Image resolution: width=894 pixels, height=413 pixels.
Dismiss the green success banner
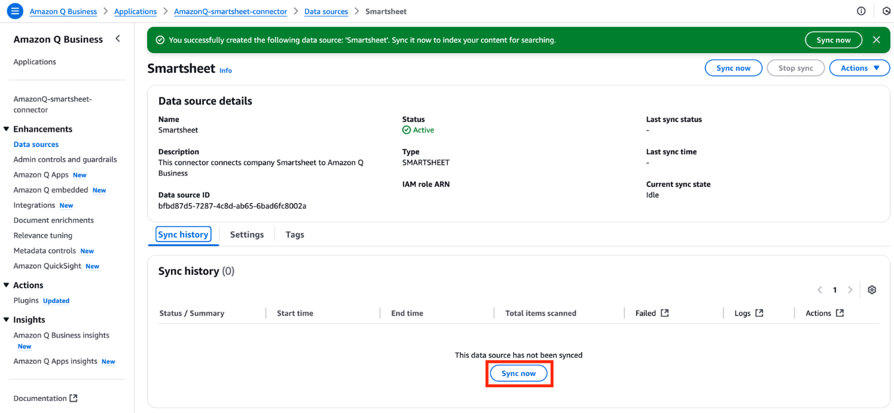(876, 40)
